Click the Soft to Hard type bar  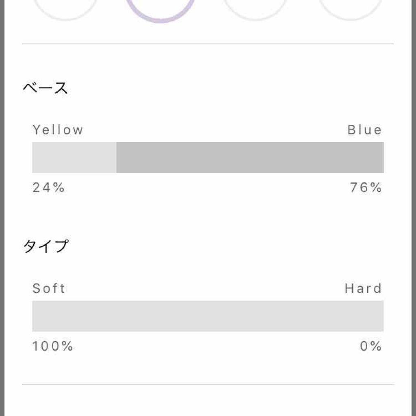208,316
